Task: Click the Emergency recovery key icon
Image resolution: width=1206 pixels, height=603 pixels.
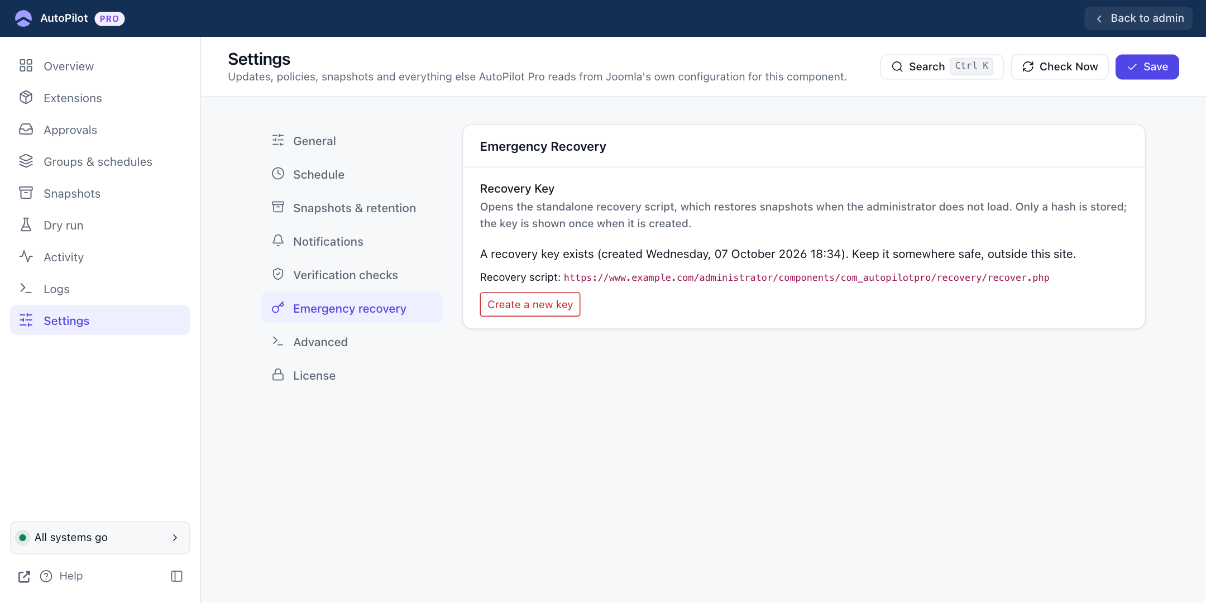Action: point(278,308)
